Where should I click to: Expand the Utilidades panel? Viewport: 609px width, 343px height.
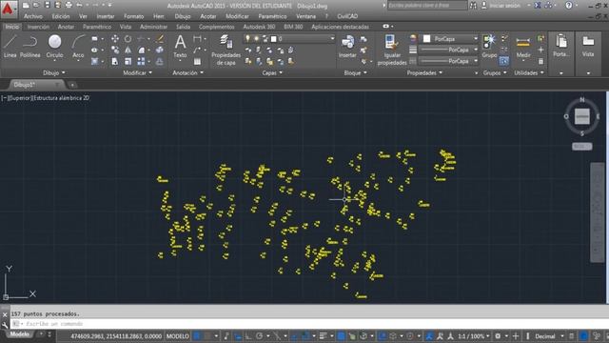tap(529, 72)
